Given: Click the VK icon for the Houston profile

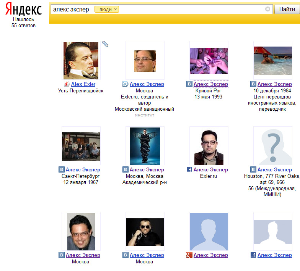Looking at the screenshot, I should (x=253, y=170).
